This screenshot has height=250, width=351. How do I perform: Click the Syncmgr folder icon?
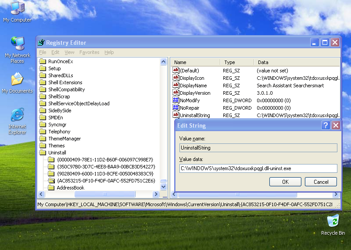point(43,125)
